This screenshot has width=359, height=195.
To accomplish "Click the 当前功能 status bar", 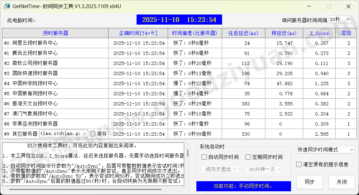I will (x=243, y=186).
